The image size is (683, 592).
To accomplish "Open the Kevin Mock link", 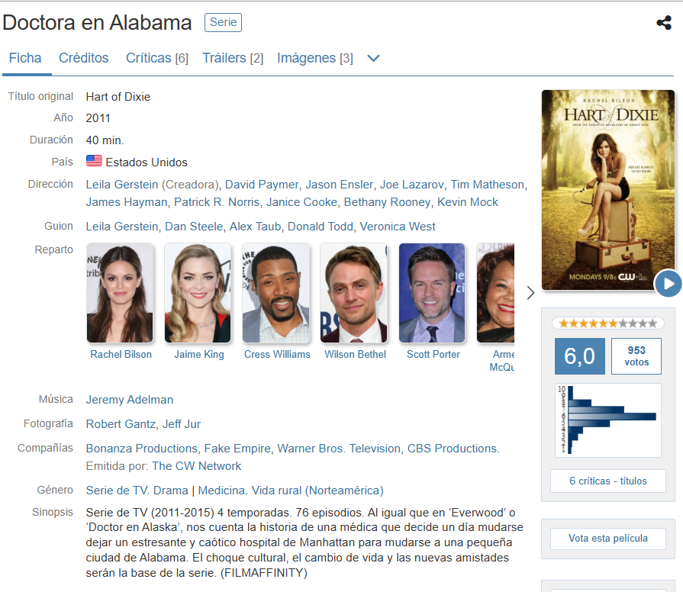I will coord(467,202).
